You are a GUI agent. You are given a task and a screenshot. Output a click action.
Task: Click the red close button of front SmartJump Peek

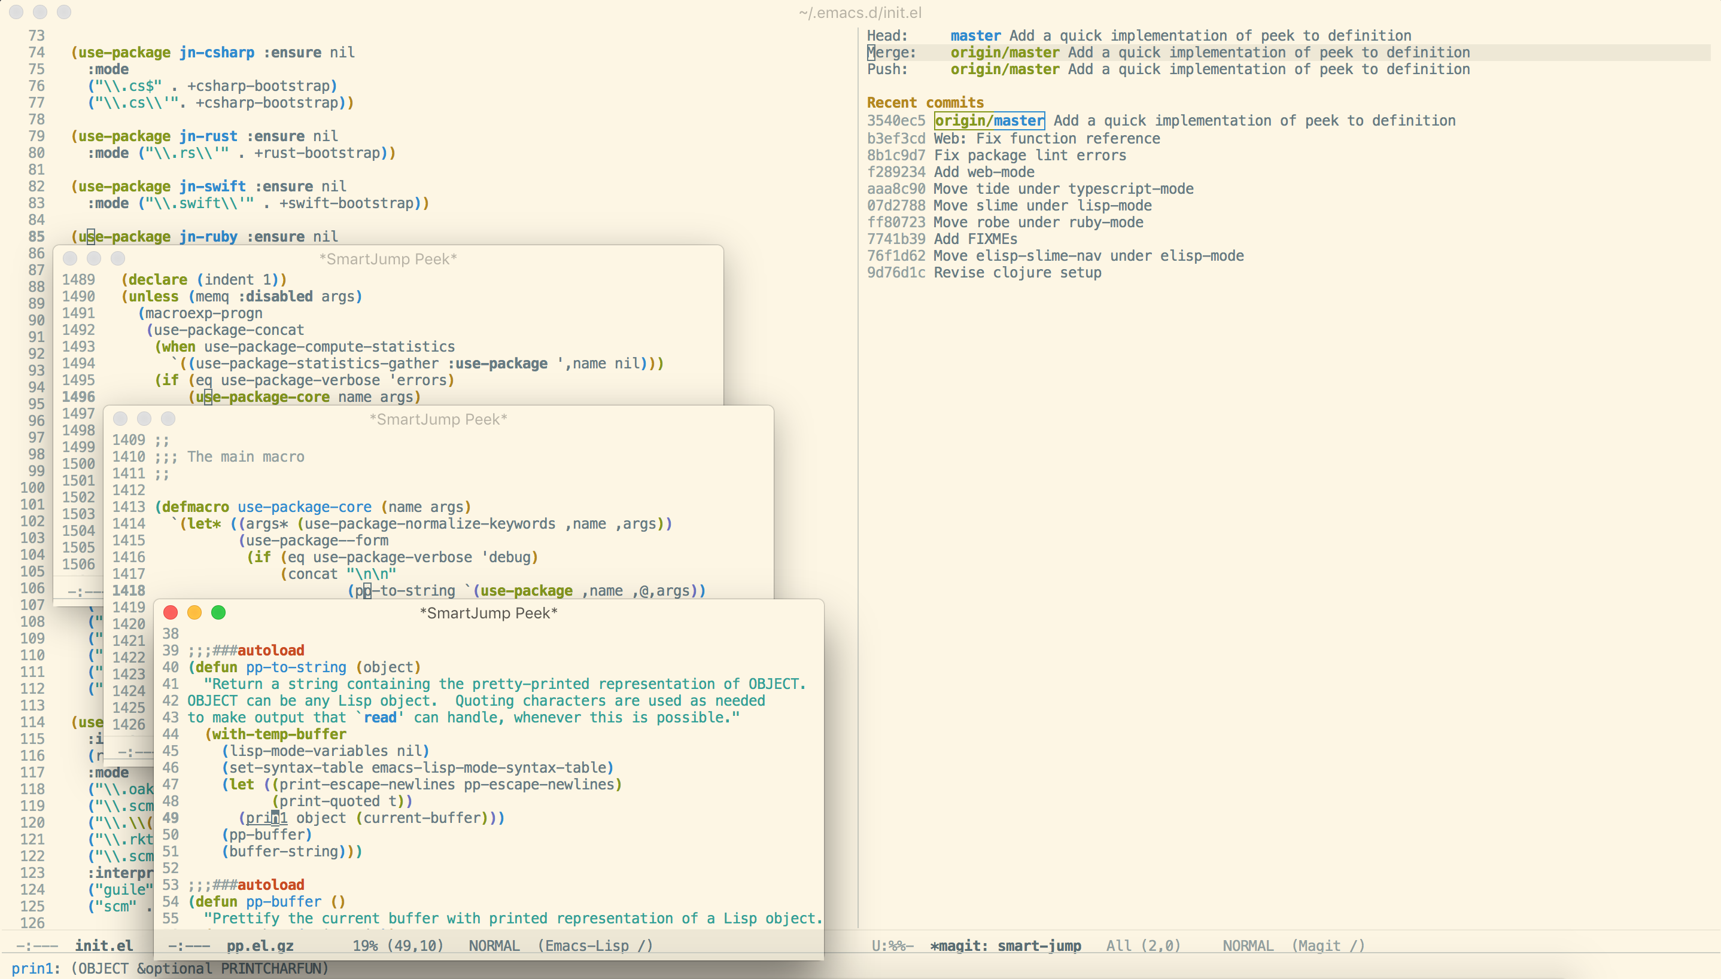[x=170, y=612]
